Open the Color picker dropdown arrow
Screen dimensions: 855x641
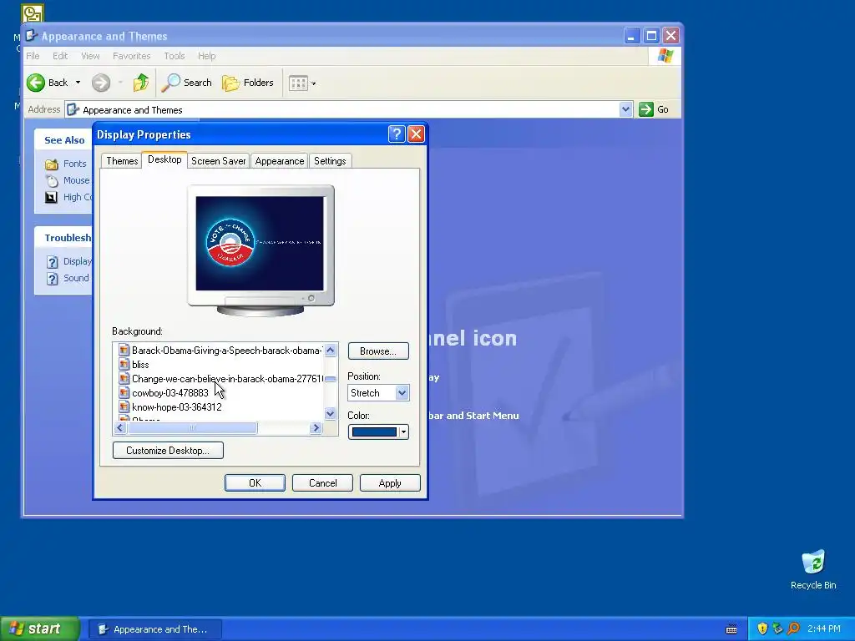coord(403,432)
